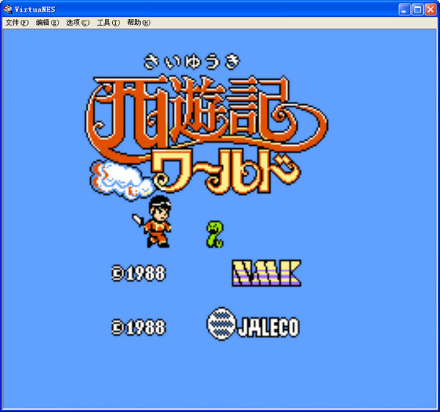Close the VirtuaNES window

430,10
